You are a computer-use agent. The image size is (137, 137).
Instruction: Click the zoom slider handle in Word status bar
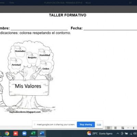pos(133,128)
